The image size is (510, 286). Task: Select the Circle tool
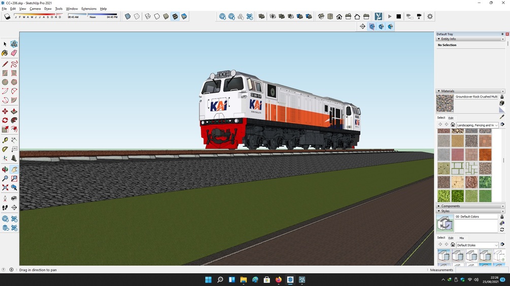click(x=5, y=82)
